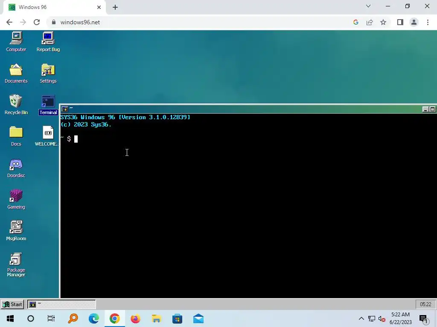This screenshot has width=437, height=327.
Task: Open Chrome three-dot menu
Action: pos(428,22)
